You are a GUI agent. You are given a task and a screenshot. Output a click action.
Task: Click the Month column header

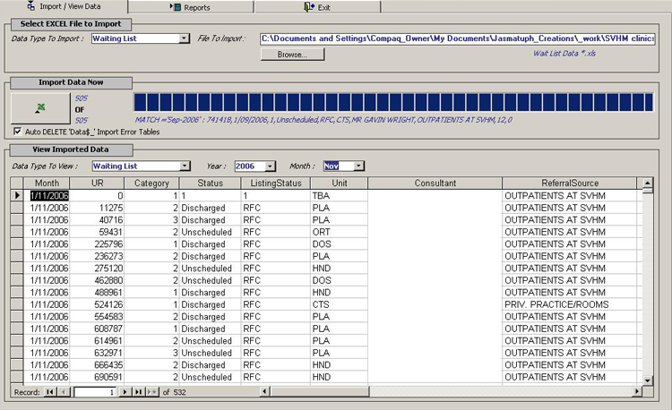click(x=47, y=184)
